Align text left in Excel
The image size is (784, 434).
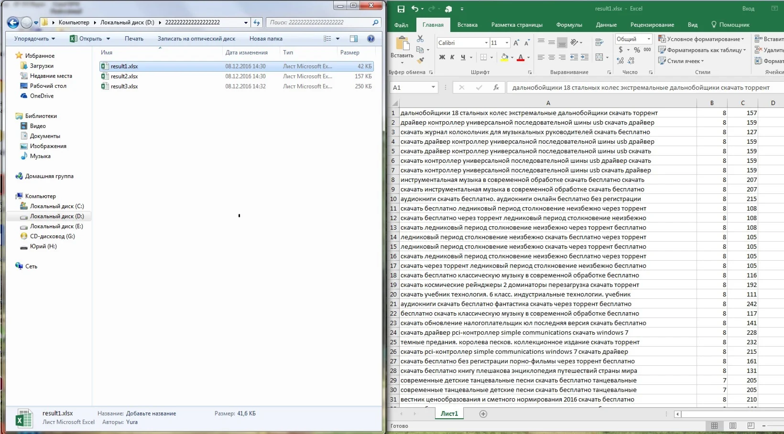(541, 57)
